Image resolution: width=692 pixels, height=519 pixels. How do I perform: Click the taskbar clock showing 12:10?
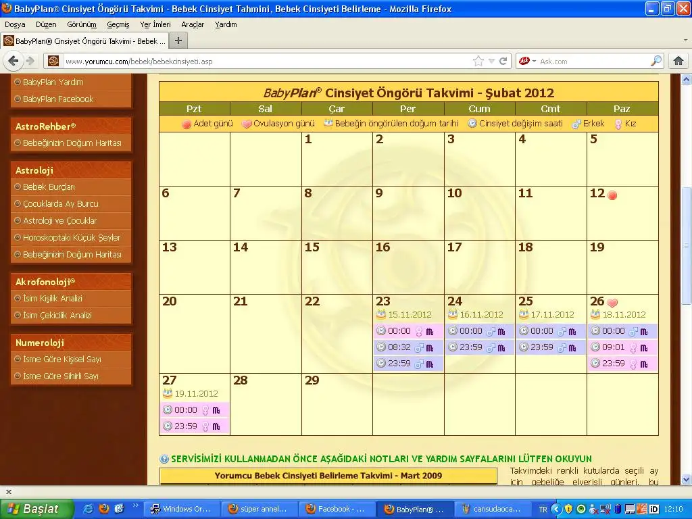click(x=673, y=510)
